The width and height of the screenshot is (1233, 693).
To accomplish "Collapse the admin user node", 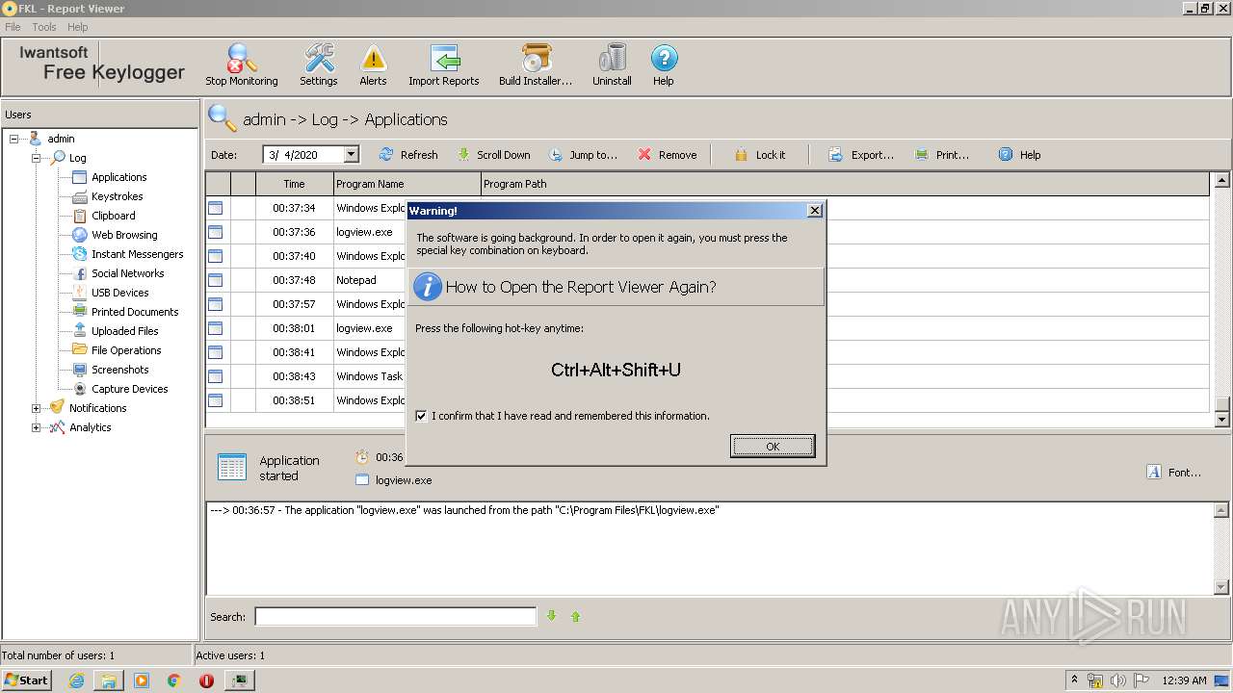I will (14, 139).
